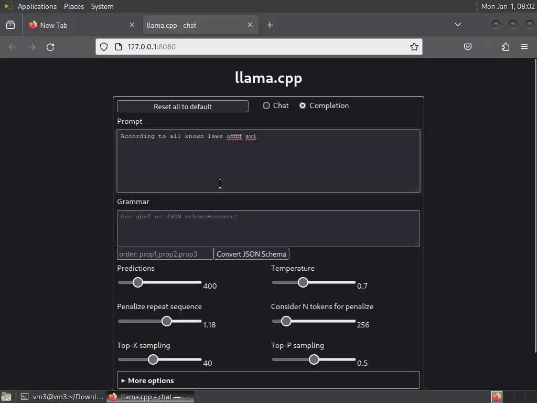Click the Consider N tokens slider handle
Screen dimensions: 537x403
pyautogui.click(x=286, y=321)
